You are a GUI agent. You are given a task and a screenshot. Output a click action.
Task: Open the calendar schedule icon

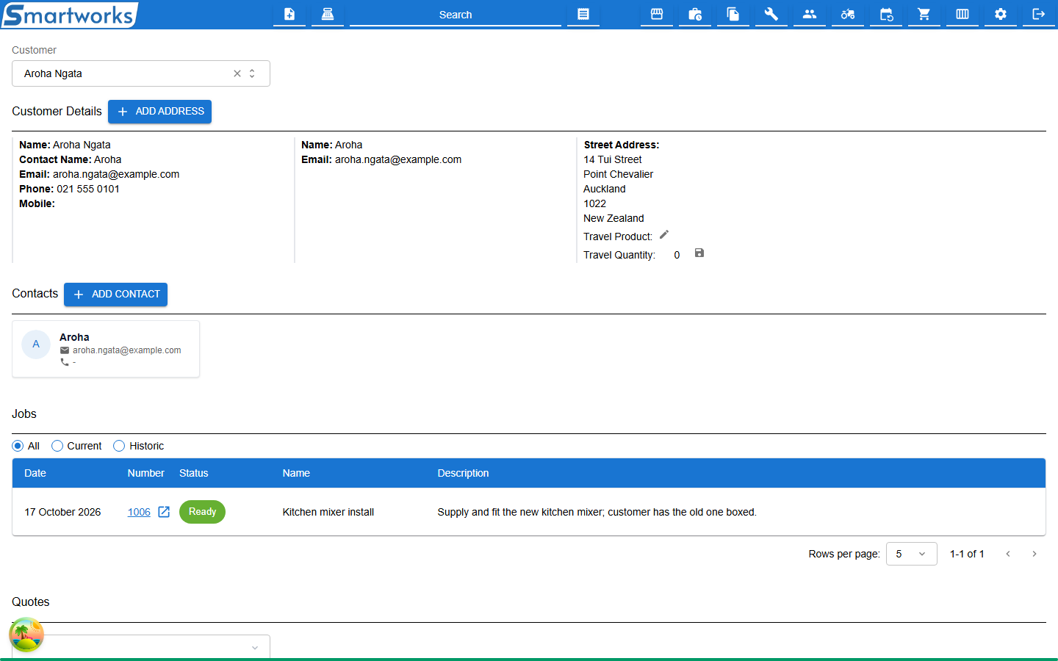pos(886,14)
